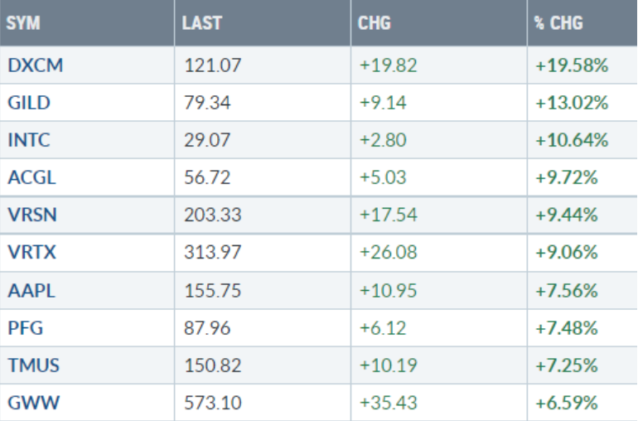Click DXCM's +19.58% percent change cell
The image size is (638, 421).
[572, 65]
